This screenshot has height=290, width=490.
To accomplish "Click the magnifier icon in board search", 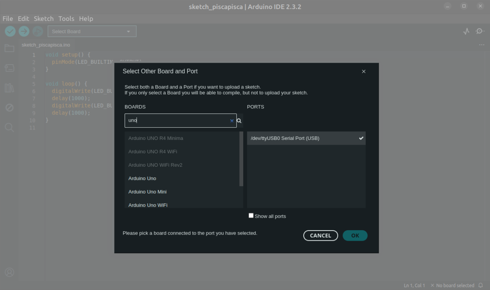I will [x=239, y=121].
